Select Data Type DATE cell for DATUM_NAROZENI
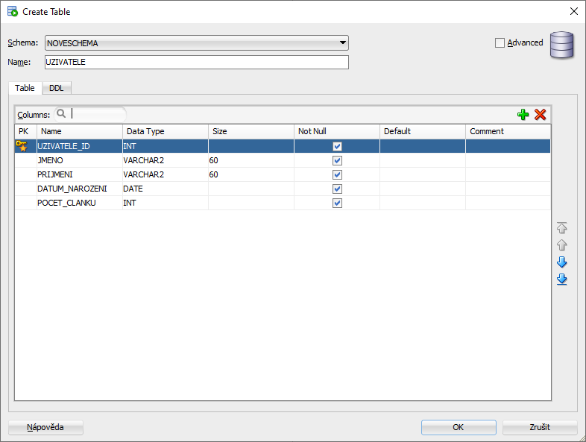This screenshot has height=442, width=586. coord(165,189)
